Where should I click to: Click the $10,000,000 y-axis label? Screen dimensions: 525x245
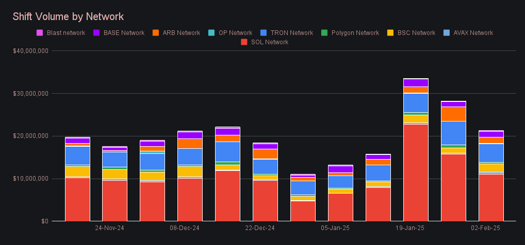pyautogui.click(x=30, y=179)
